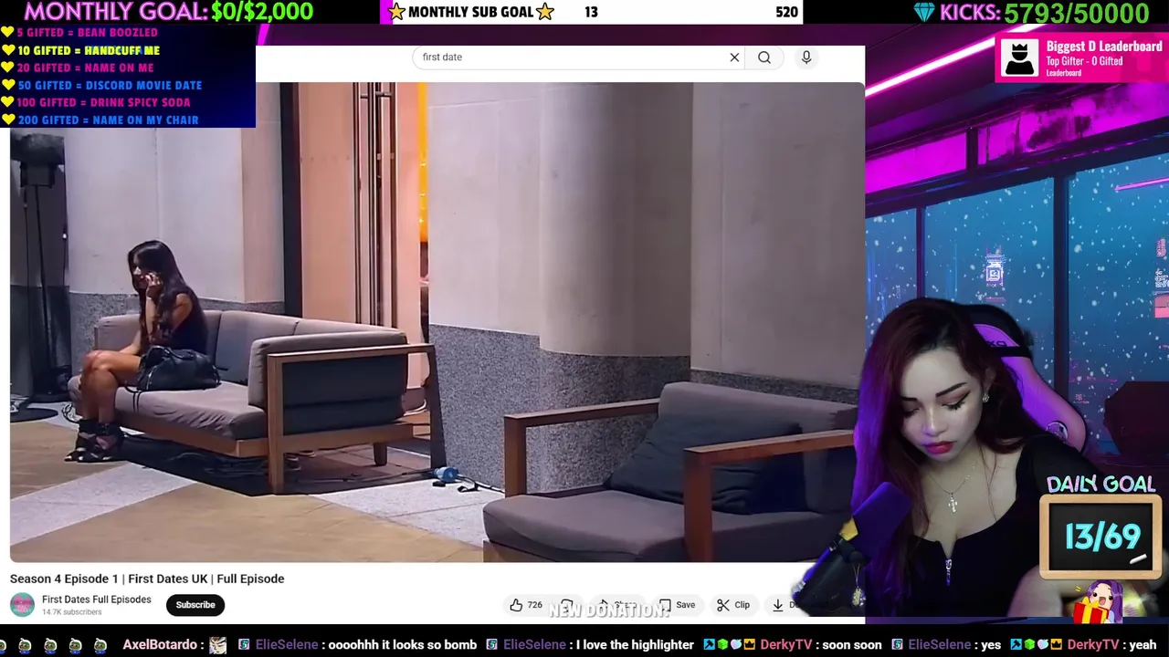1169x657 pixels.
Task: Click the 'soon soon' message by DerkyTV
Action: 852,645
